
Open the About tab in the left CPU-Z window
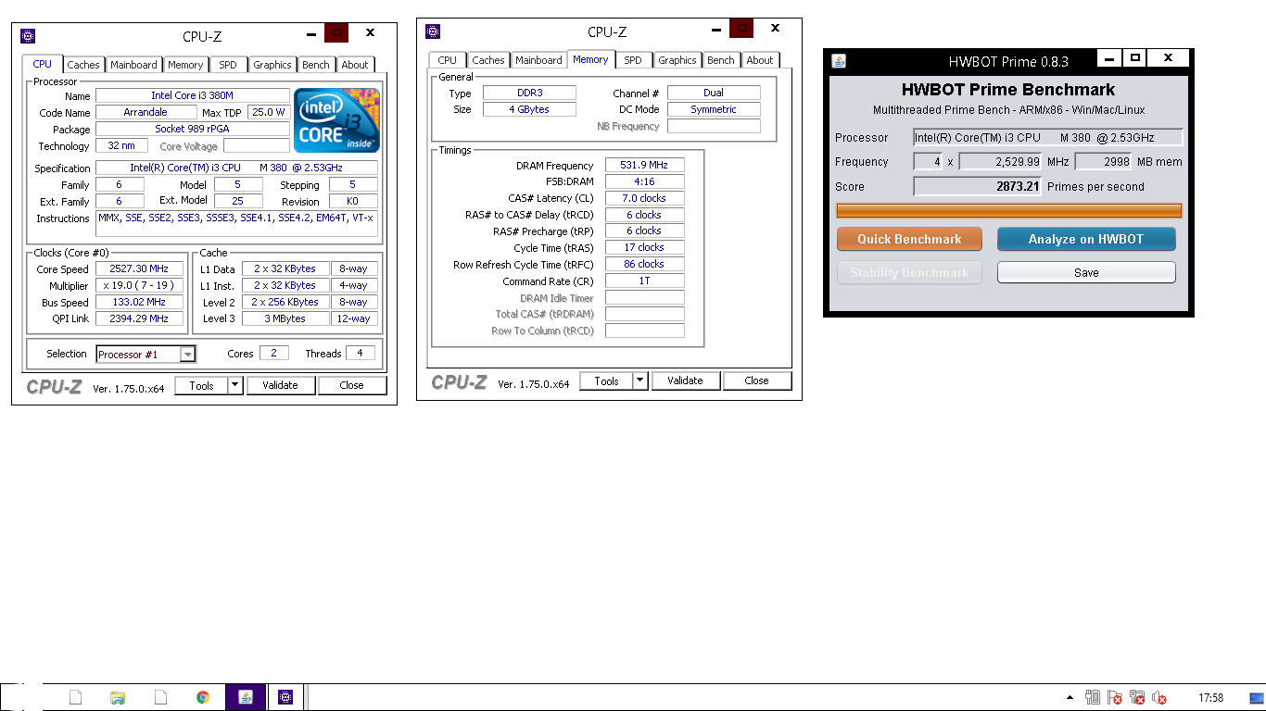click(355, 65)
